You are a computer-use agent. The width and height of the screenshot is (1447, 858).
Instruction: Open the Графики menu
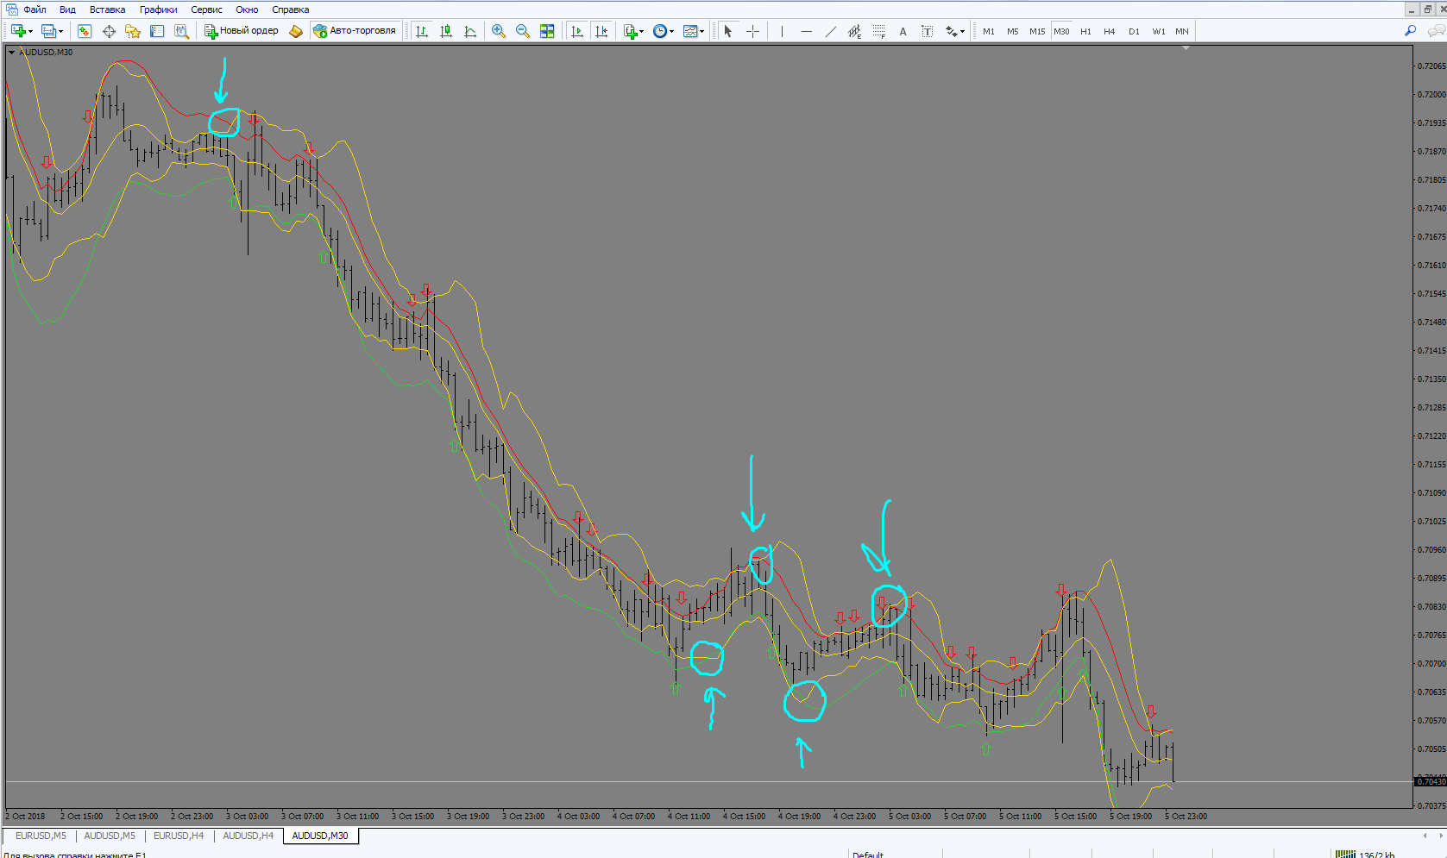point(158,9)
